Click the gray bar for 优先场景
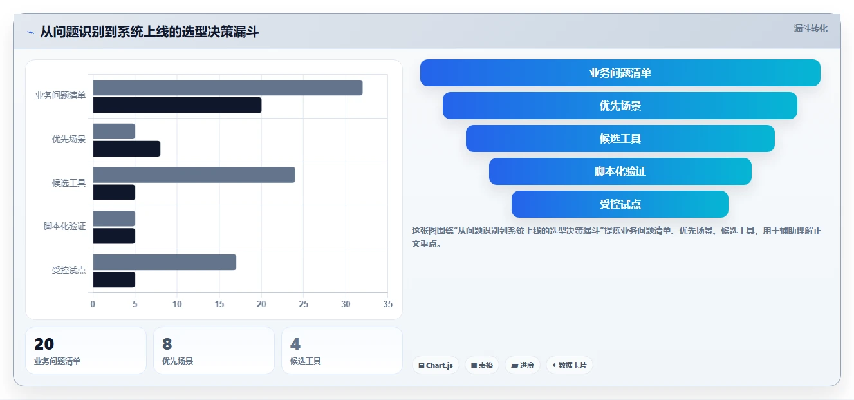This screenshot has width=854, height=400. point(114,131)
